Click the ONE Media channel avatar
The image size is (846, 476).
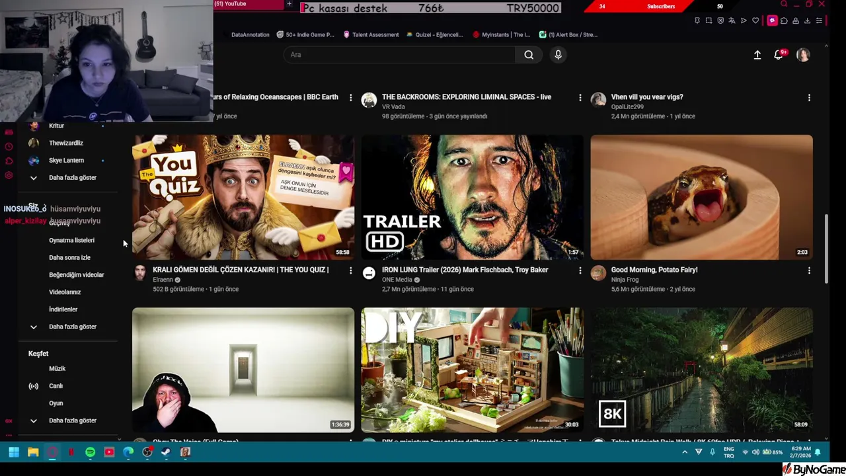[x=369, y=273]
